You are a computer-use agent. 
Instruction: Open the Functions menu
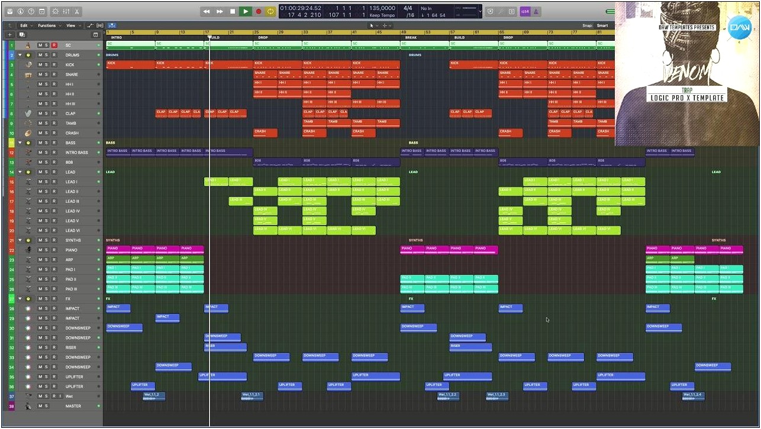point(49,25)
